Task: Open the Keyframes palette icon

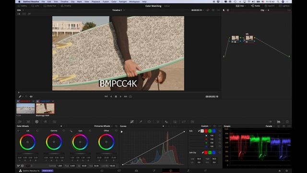Action: coord(270,122)
